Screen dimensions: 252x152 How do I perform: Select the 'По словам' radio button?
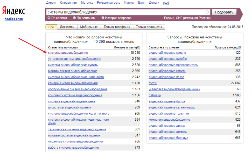tap(49, 18)
